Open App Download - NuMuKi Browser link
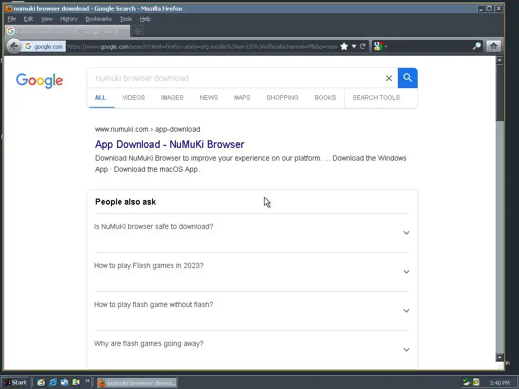The width and height of the screenshot is (519, 389). coord(169,144)
